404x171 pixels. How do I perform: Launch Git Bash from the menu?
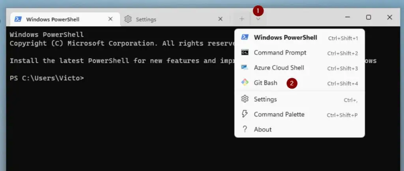point(299,83)
